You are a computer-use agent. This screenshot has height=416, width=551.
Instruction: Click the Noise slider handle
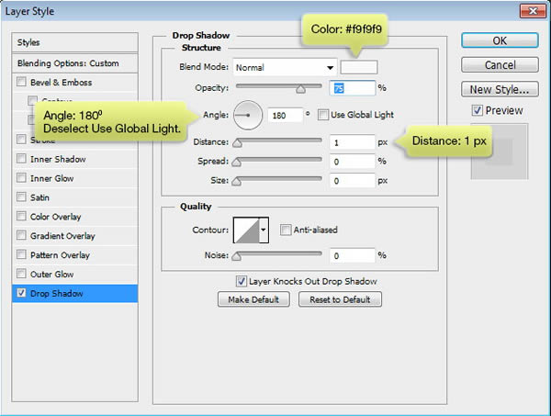click(x=237, y=256)
